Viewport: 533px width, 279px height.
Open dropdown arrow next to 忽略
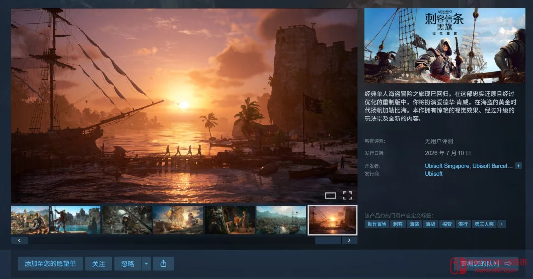tap(146, 264)
